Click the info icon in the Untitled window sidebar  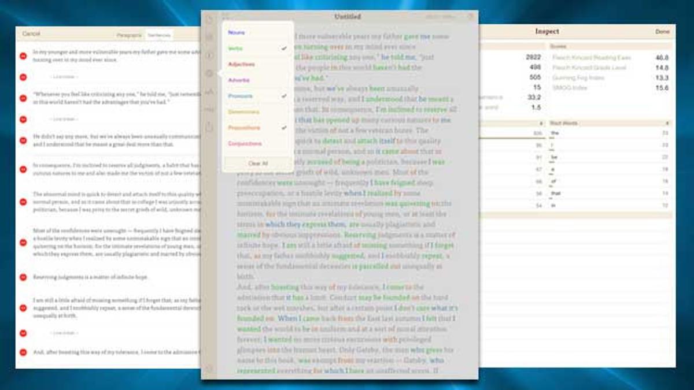[x=209, y=55]
